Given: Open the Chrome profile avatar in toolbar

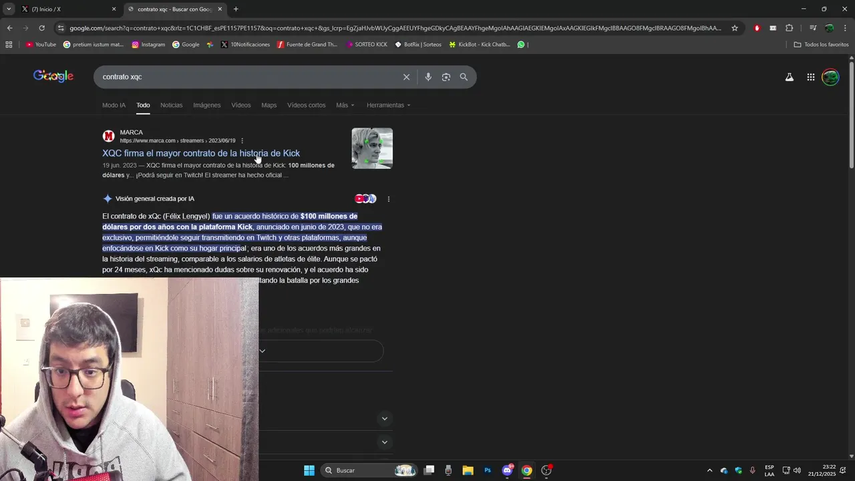Looking at the screenshot, I should coord(829,28).
